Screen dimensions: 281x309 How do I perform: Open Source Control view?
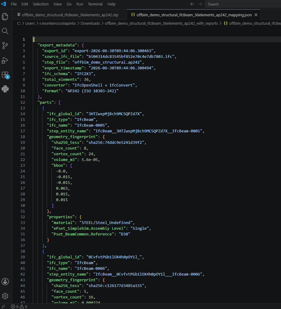tap(5, 46)
